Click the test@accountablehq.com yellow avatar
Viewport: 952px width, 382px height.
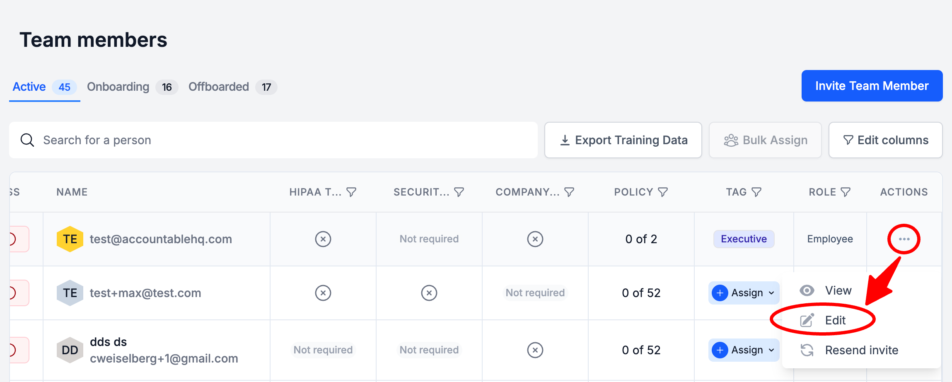pyautogui.click(x=70, y=239)
